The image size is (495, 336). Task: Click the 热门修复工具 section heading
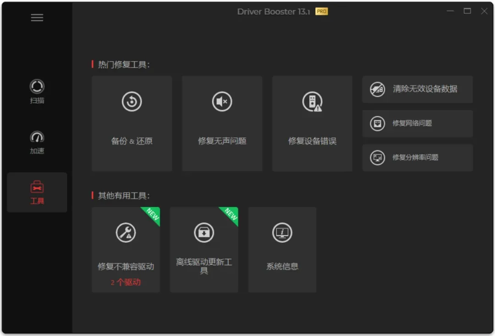point(124,64)
